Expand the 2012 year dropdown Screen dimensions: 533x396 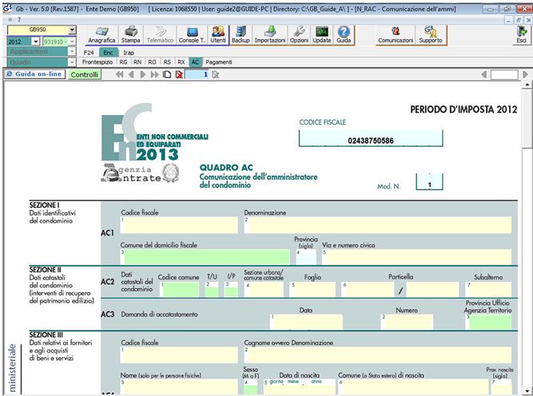coord(35,42)
